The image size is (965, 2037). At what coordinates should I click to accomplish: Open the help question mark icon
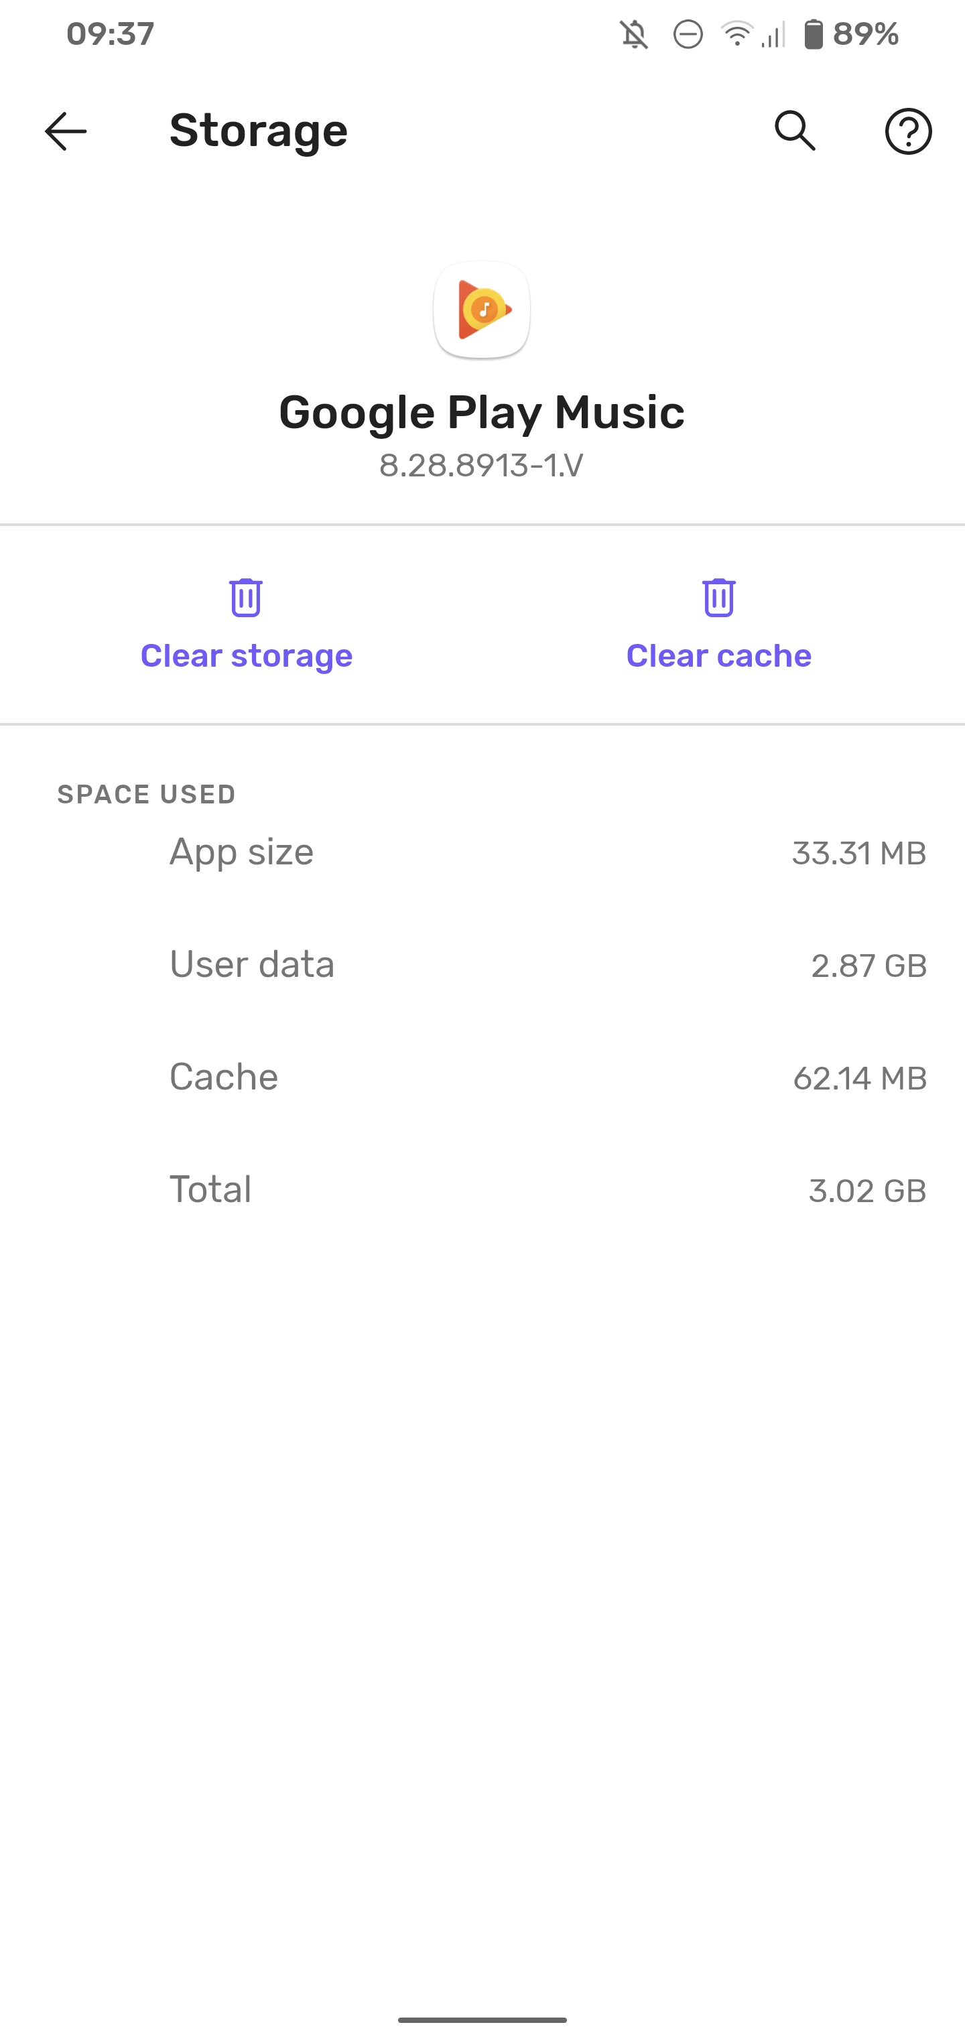point(907,131)
